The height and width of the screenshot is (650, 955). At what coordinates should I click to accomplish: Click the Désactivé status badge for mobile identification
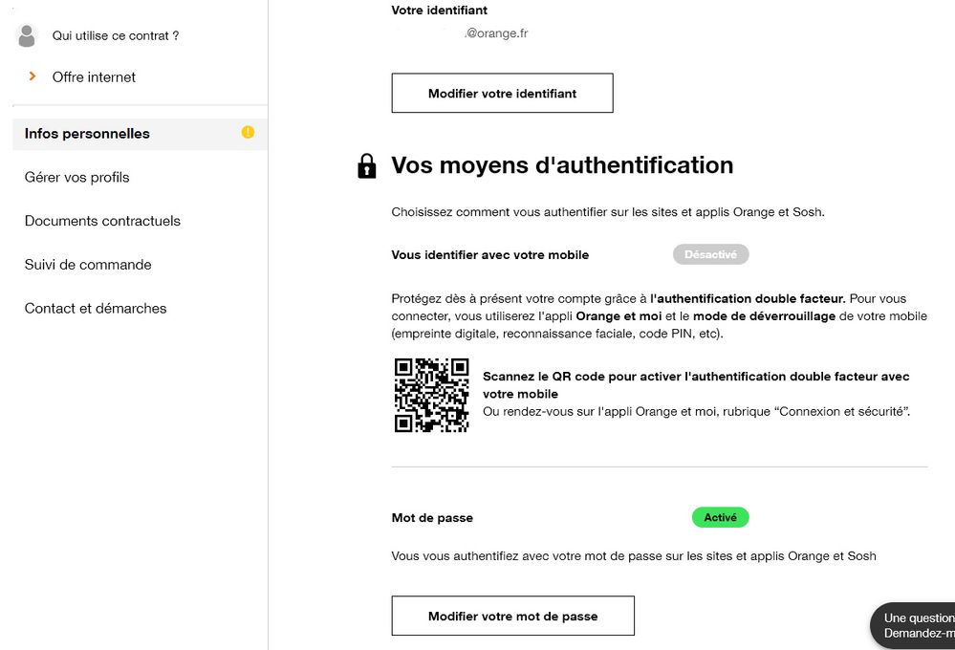(711, 254)
